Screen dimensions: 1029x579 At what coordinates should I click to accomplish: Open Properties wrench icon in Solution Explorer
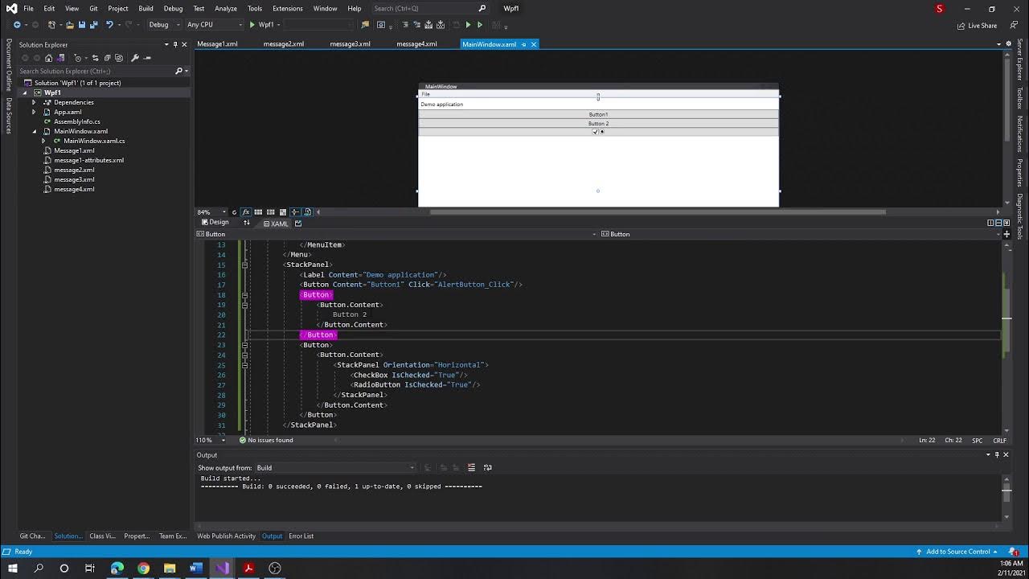coord(135,58)
